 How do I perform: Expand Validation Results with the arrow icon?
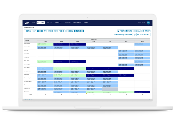[x=150, y=100]
